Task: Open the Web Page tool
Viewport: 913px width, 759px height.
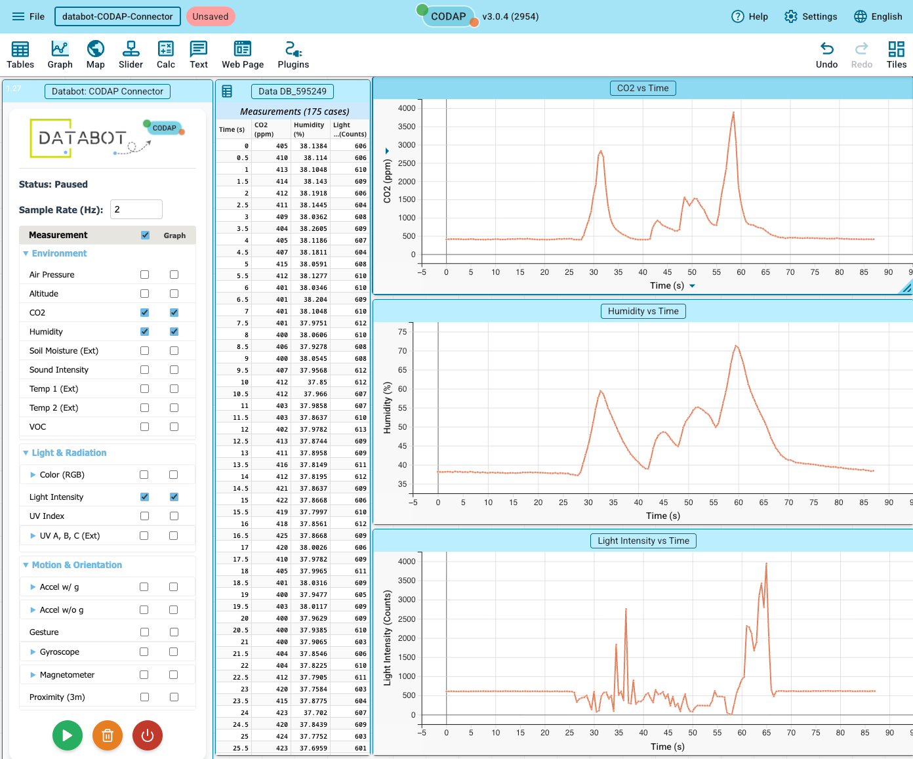Action: [243, 55]
